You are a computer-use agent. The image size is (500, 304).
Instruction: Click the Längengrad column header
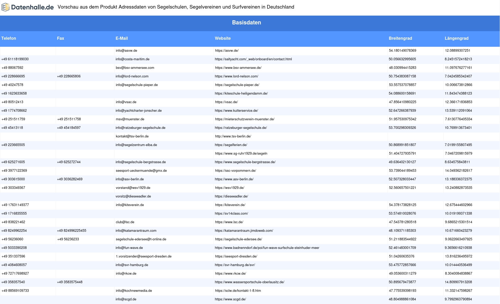[x=457, y=38]
